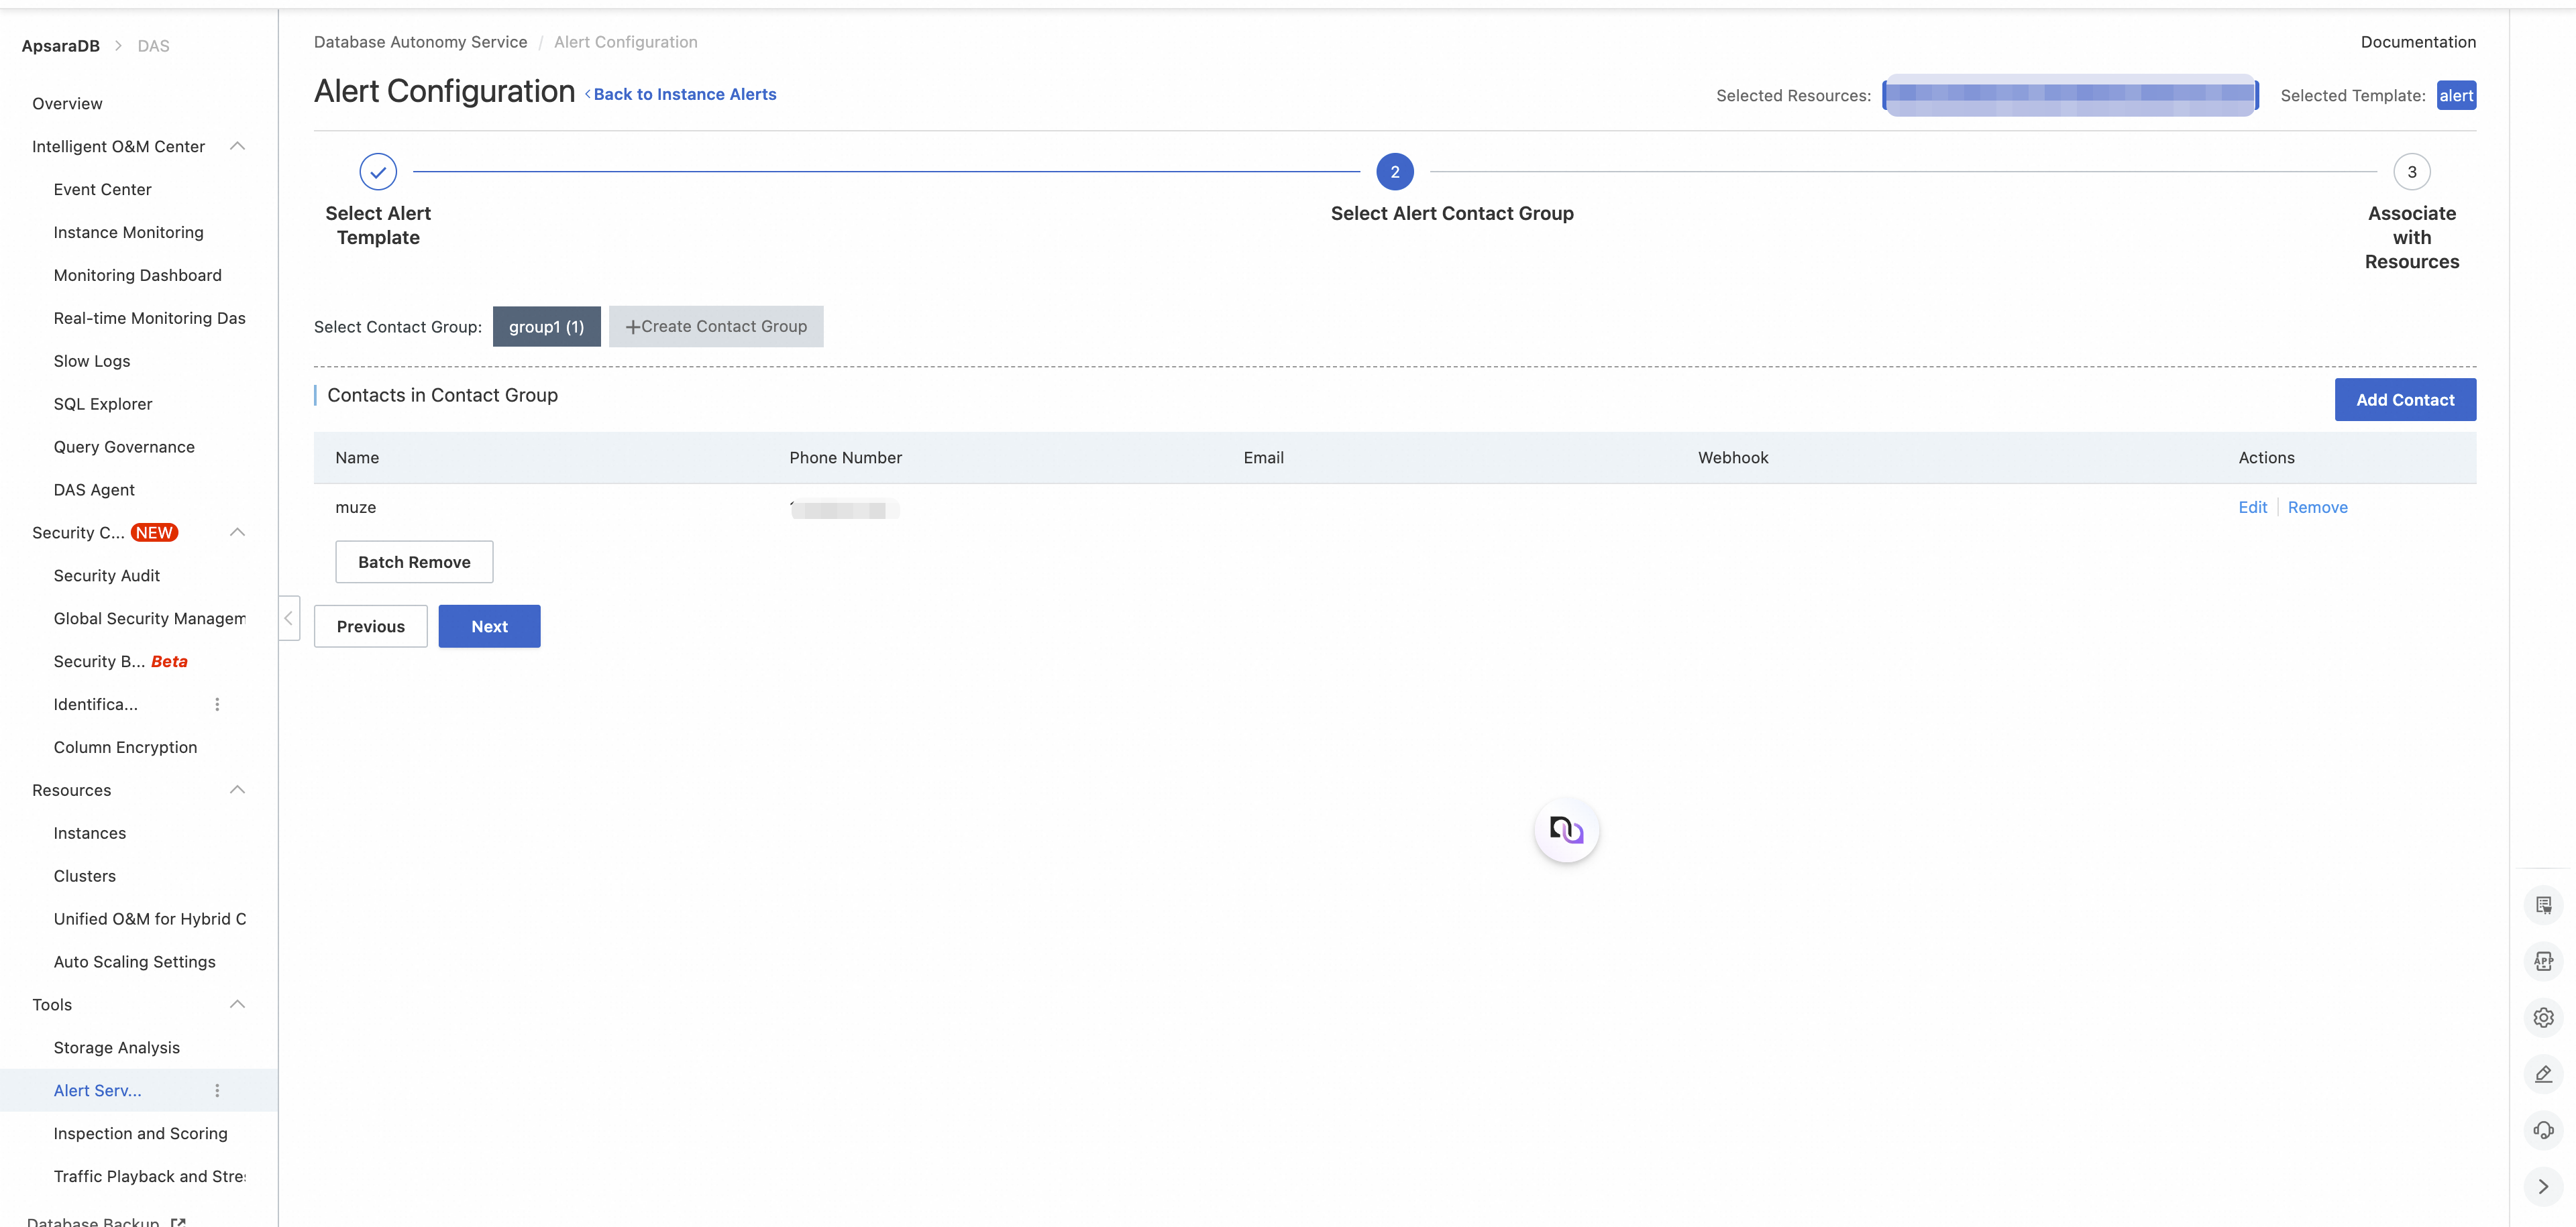Select SQL Explorer in sidebar
Image resolution: width=2576 pixels, height=1227 pixels.
[x=103, y=405]
